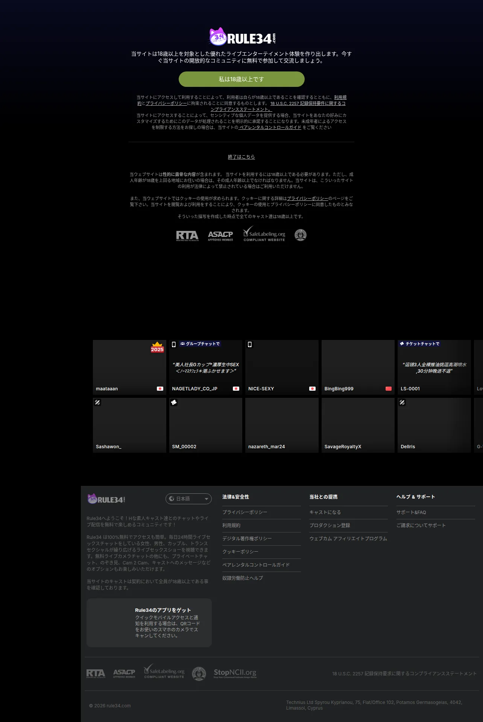The width and height of the screenshot is (483, 722).
Task: Open the サポート&FAQ footer link
Action: point(411,512)
